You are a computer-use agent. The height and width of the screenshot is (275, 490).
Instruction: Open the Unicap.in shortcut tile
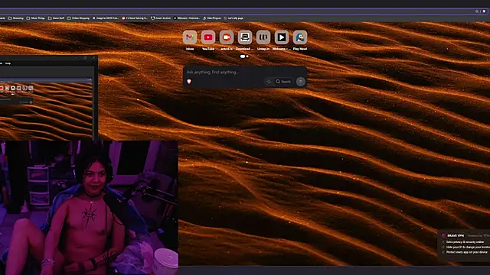(x=263, y=37)
